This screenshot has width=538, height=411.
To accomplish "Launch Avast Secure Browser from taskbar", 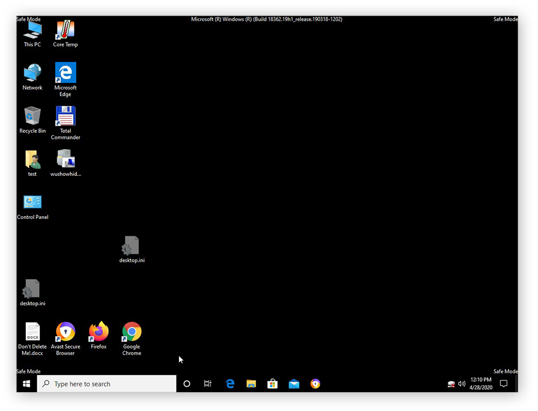I will pyautogui.click(x=315, y=384).
